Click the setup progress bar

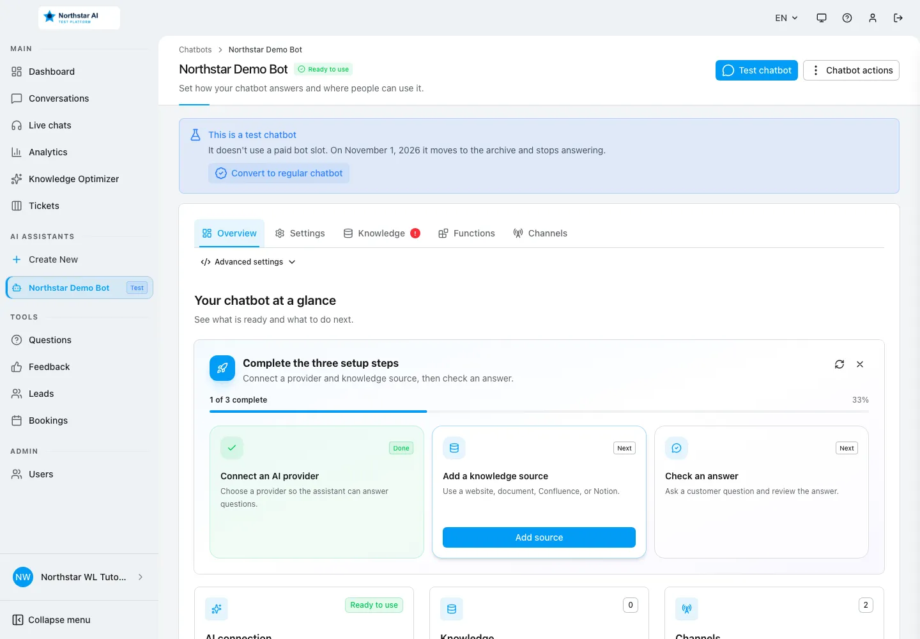pyautogui.click(x=539, y=412)
